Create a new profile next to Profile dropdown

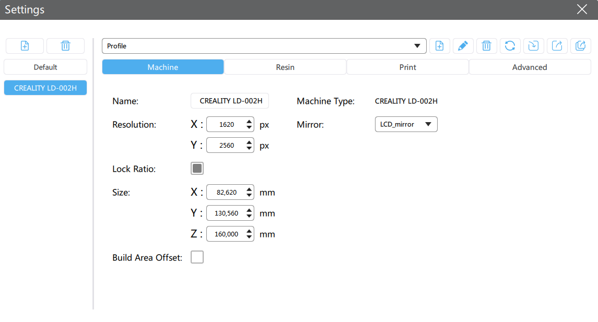click(439, 46)
